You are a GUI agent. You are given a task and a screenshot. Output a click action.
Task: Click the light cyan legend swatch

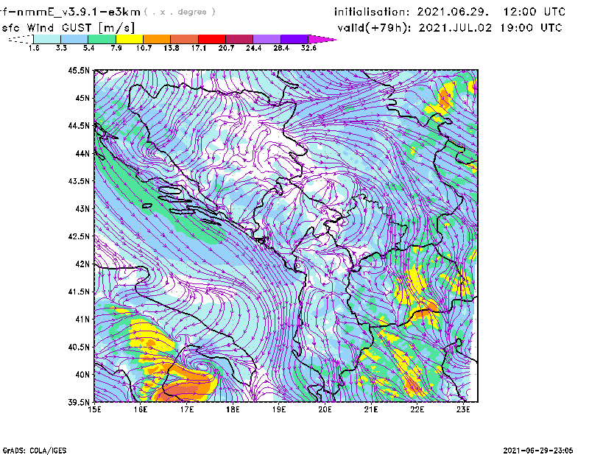pyautogui.click(x=47, y=39)
